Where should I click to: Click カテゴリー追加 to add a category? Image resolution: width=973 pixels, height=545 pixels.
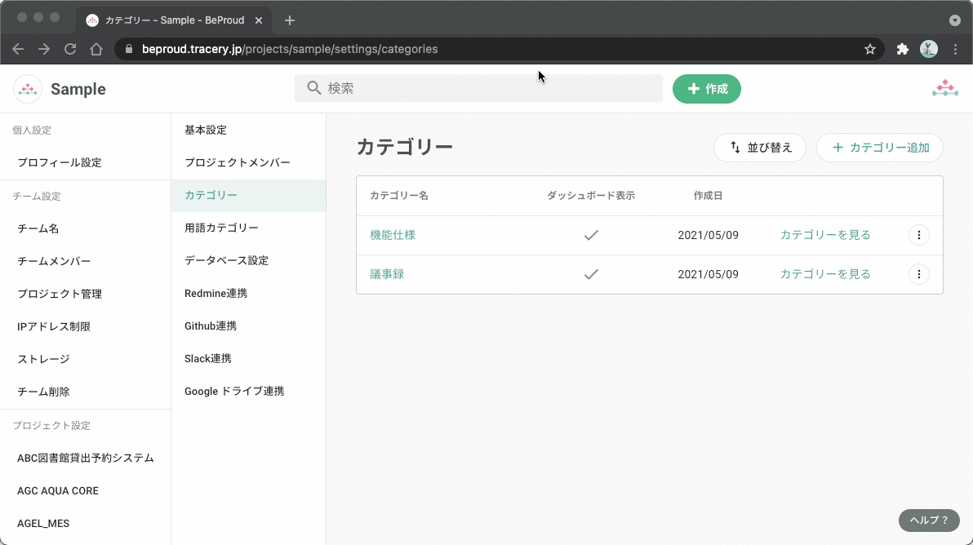(880, 148)
